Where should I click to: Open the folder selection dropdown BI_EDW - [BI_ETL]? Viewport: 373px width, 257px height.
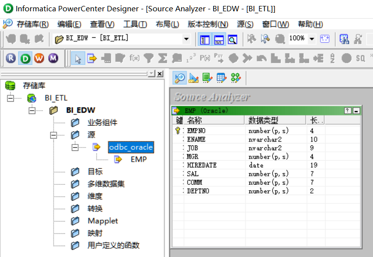(x=186, y=39)
